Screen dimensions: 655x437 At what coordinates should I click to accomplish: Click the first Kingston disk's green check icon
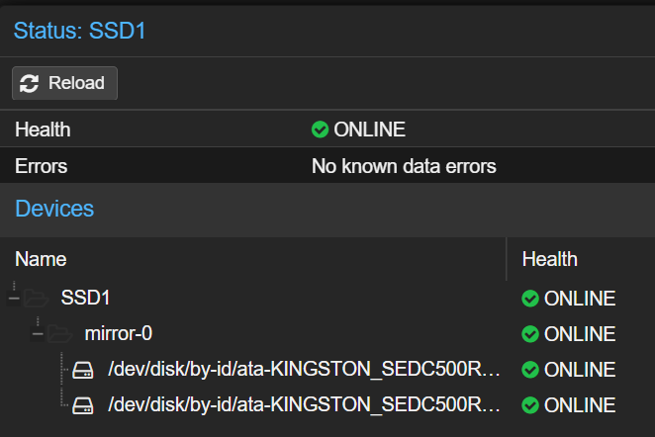coord(530,370)
